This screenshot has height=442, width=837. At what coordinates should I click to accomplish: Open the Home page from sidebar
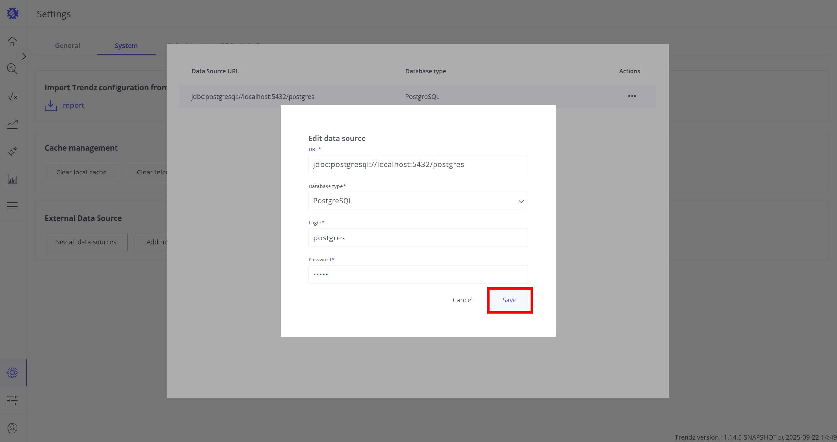click(12, 41)
